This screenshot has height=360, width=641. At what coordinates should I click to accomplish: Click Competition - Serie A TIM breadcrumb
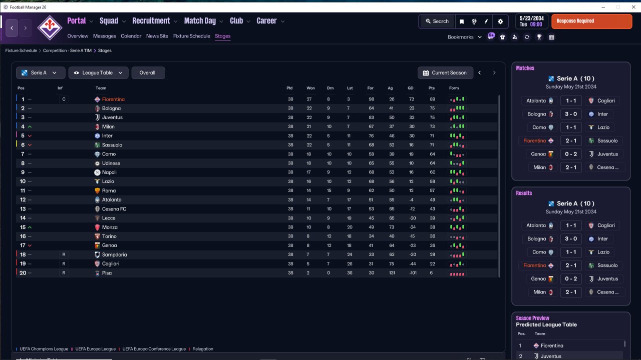67,50
